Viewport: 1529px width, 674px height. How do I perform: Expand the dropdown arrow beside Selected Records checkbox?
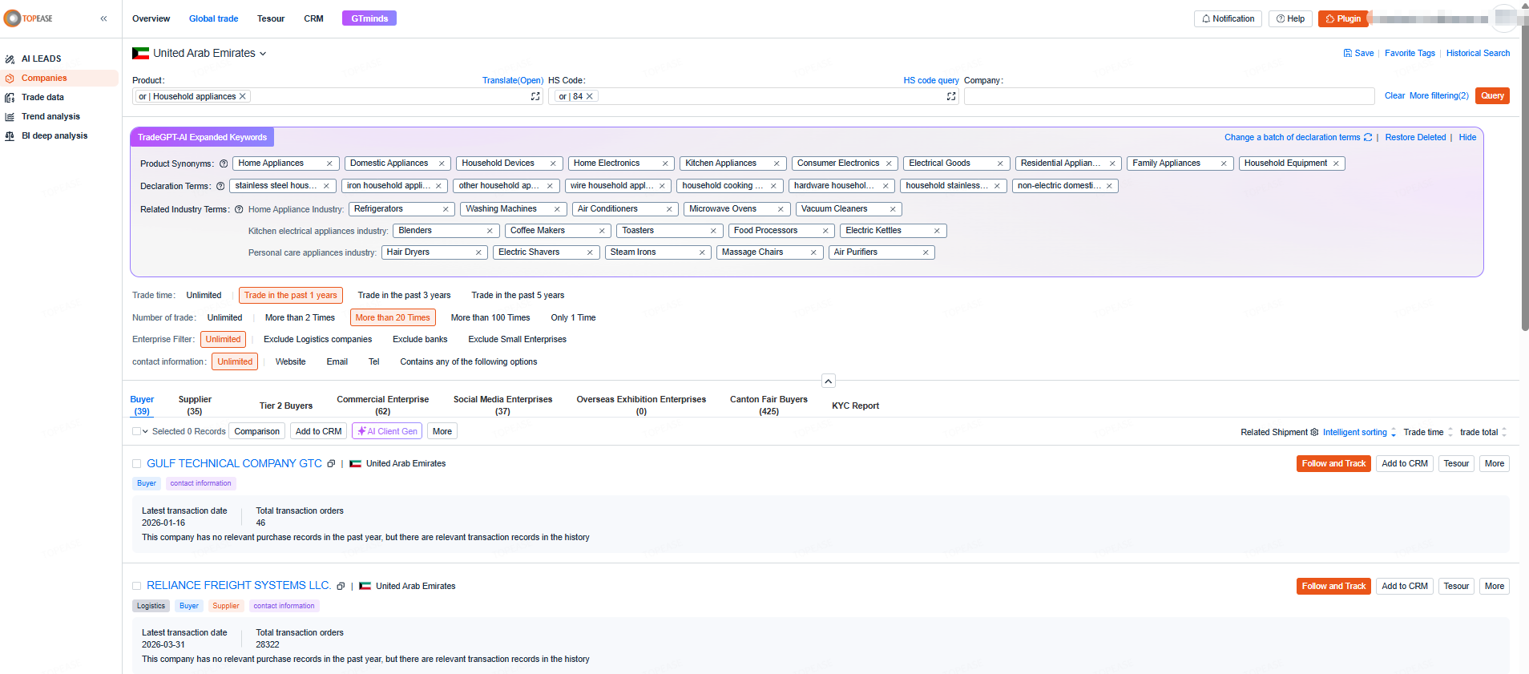(x=146, y=431)
